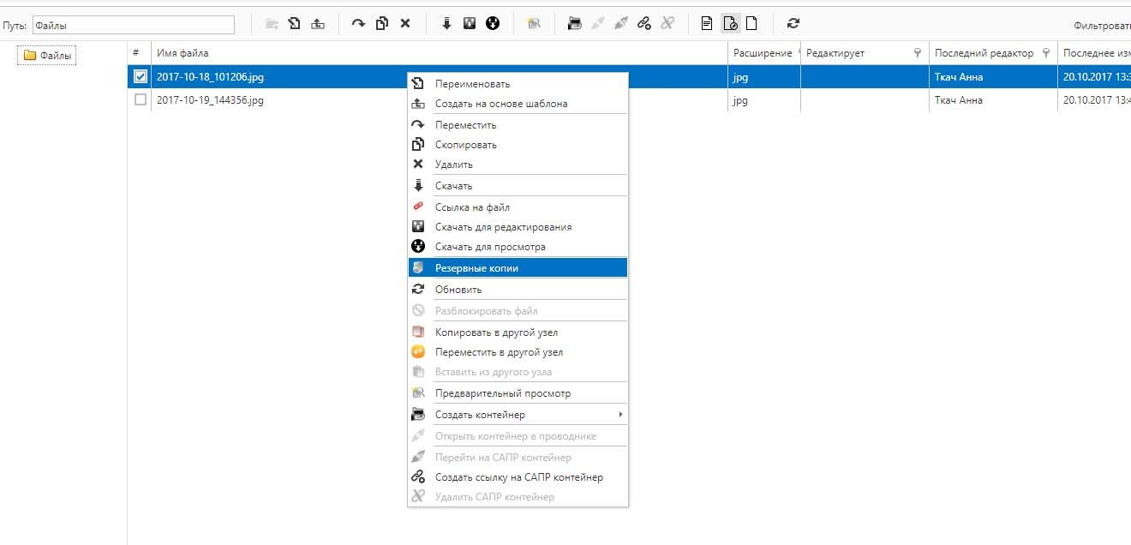This screenshot has width=1131, height=545.
Task: Choose Обновить in the context menu
Action: 518,290
